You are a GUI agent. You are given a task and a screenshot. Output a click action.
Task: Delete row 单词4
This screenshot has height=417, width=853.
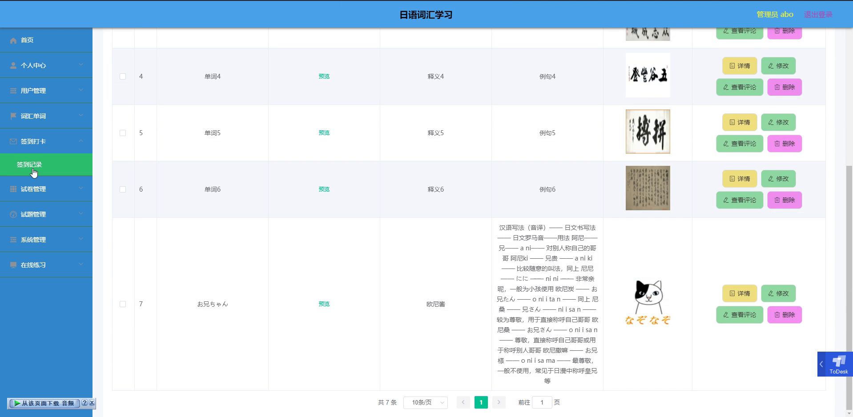point(785,87)
